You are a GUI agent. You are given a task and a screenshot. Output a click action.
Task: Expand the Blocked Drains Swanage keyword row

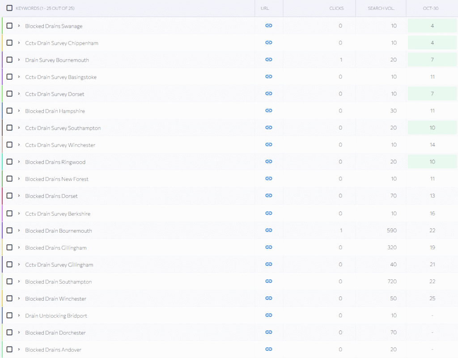(19, 26)
